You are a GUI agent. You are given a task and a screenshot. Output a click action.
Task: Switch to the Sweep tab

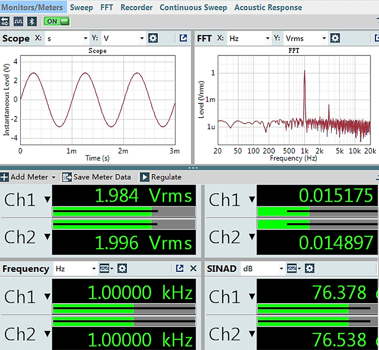coord(81,8)
